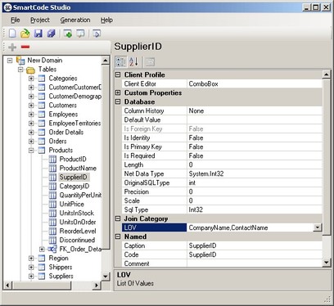Collapse the Tables folder node

20,70
